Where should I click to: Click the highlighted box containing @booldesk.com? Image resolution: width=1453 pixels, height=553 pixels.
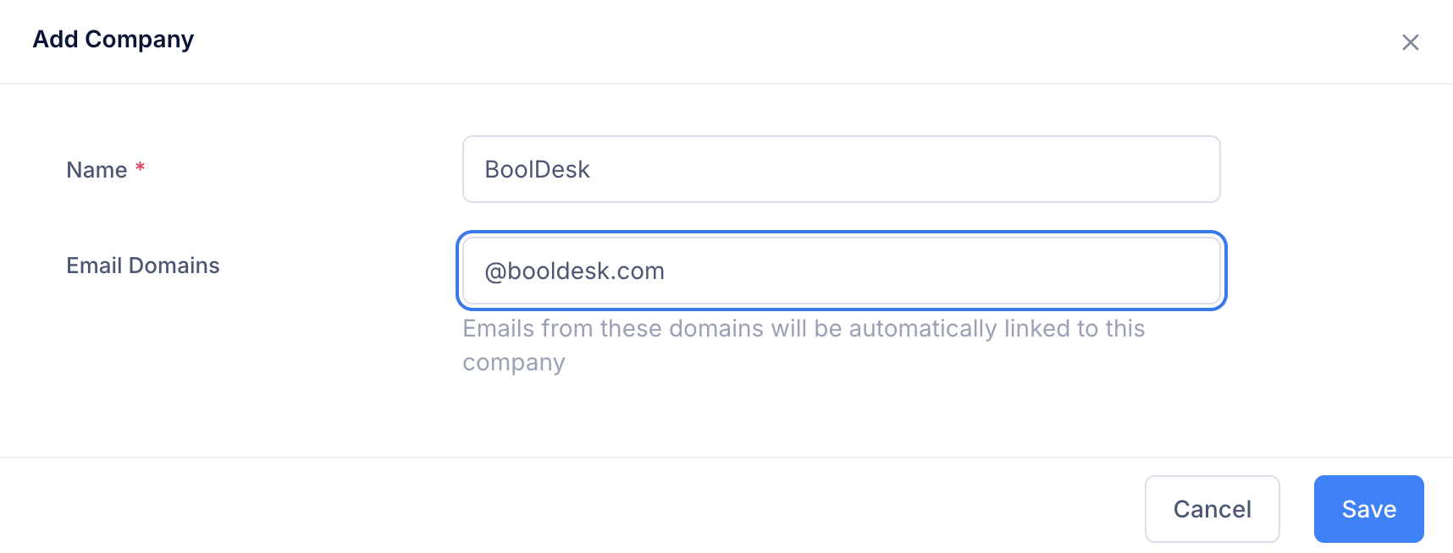point(841,271)
